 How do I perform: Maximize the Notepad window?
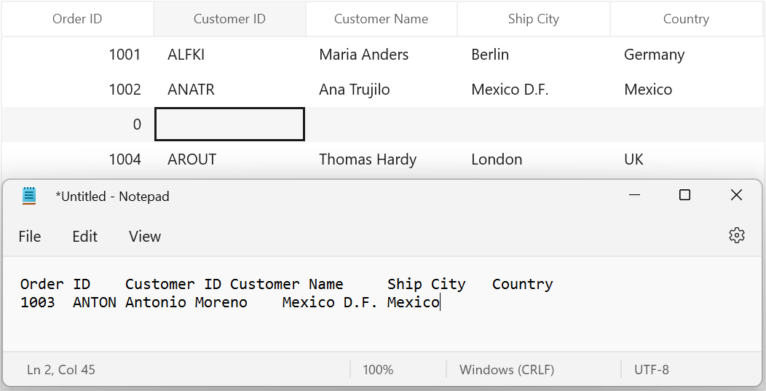(x=685, y=195)
